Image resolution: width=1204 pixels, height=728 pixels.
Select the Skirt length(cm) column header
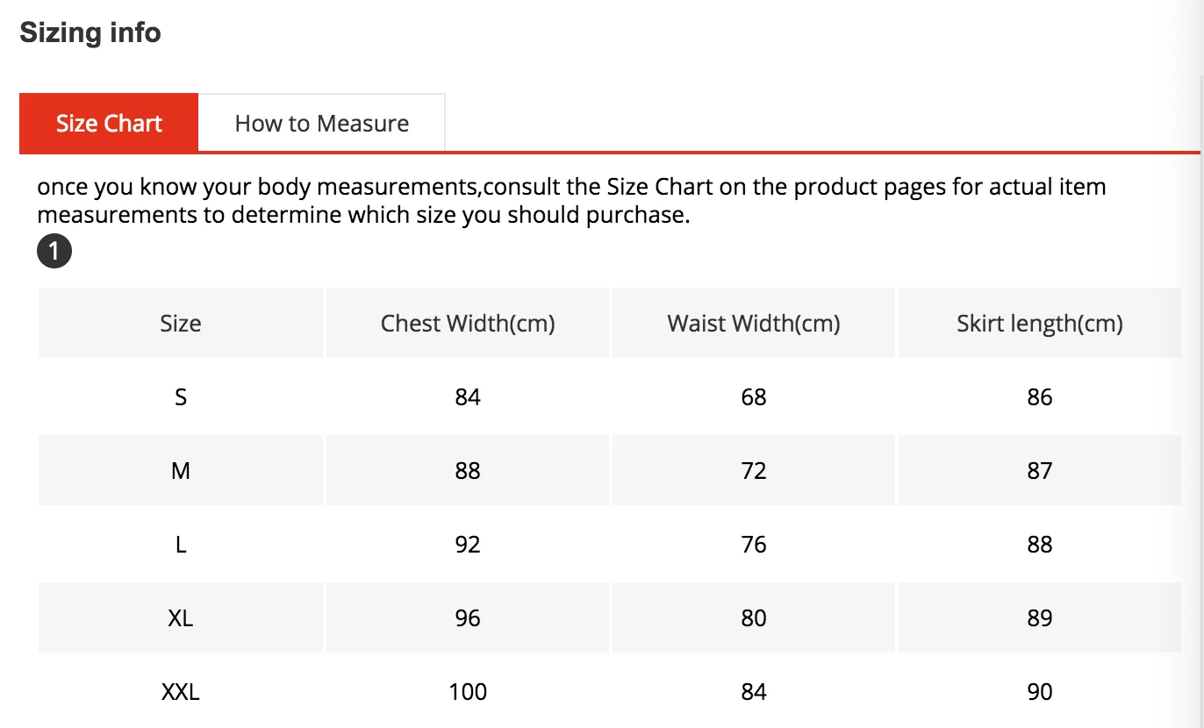coord(1040,323)
